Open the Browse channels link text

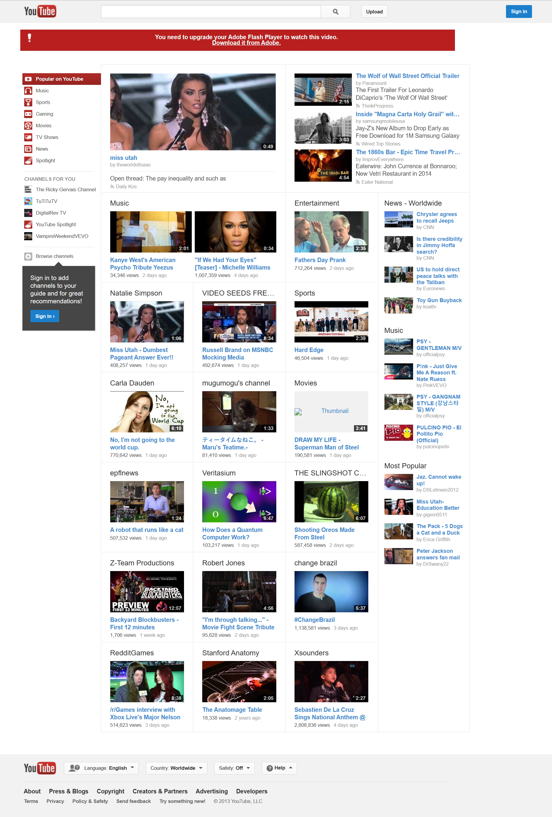click(x=54, y=256)
